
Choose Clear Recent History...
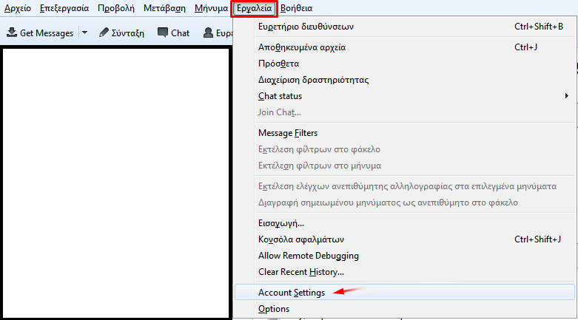(405, 271)
